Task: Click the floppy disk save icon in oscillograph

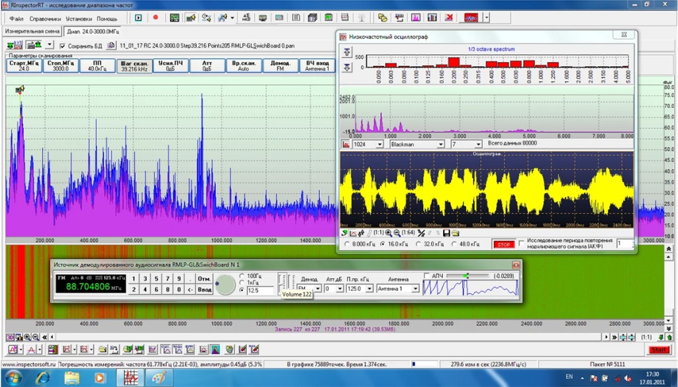Action: [x=446, y=233]
